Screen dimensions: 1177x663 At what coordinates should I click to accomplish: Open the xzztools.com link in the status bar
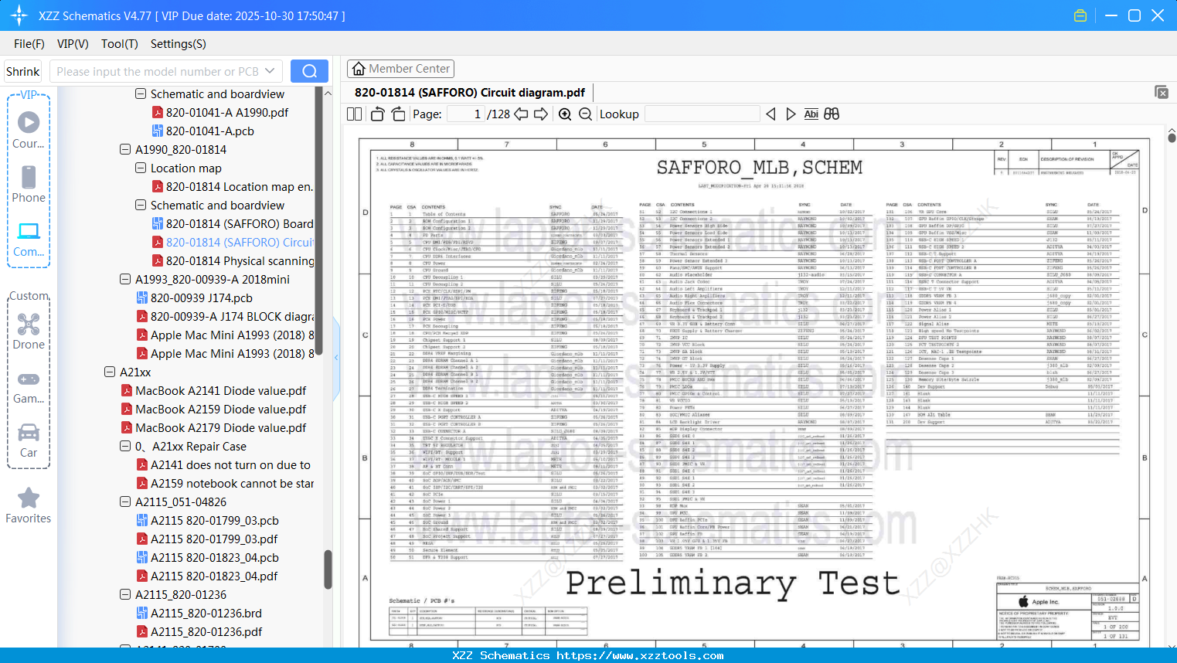point(640,655)
